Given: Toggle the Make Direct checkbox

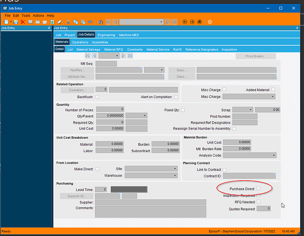Looking at the screenshot, I should (97, 169).
